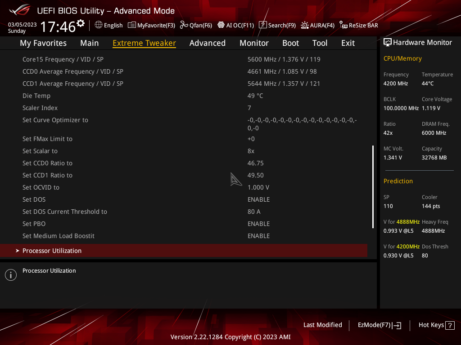
Task: Click Set Medium Load Boostit ENABLE value
Action: coord(258,236)
